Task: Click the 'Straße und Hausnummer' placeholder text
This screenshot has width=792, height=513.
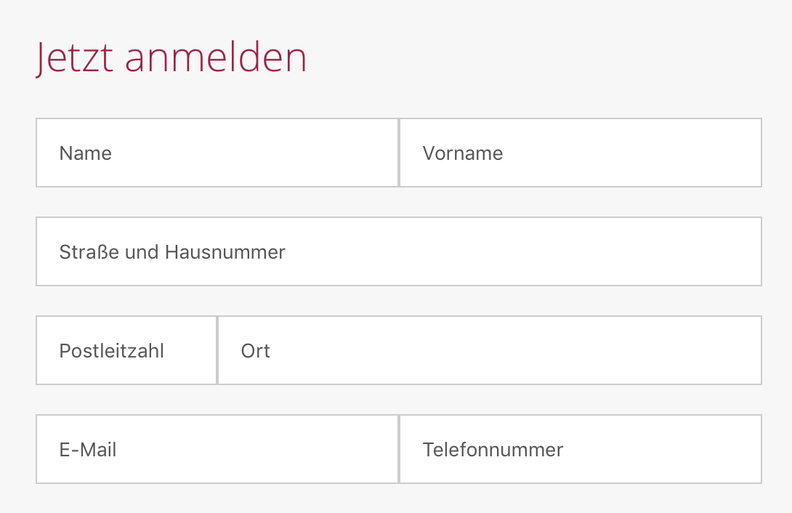Action: [x=172, y=252]
